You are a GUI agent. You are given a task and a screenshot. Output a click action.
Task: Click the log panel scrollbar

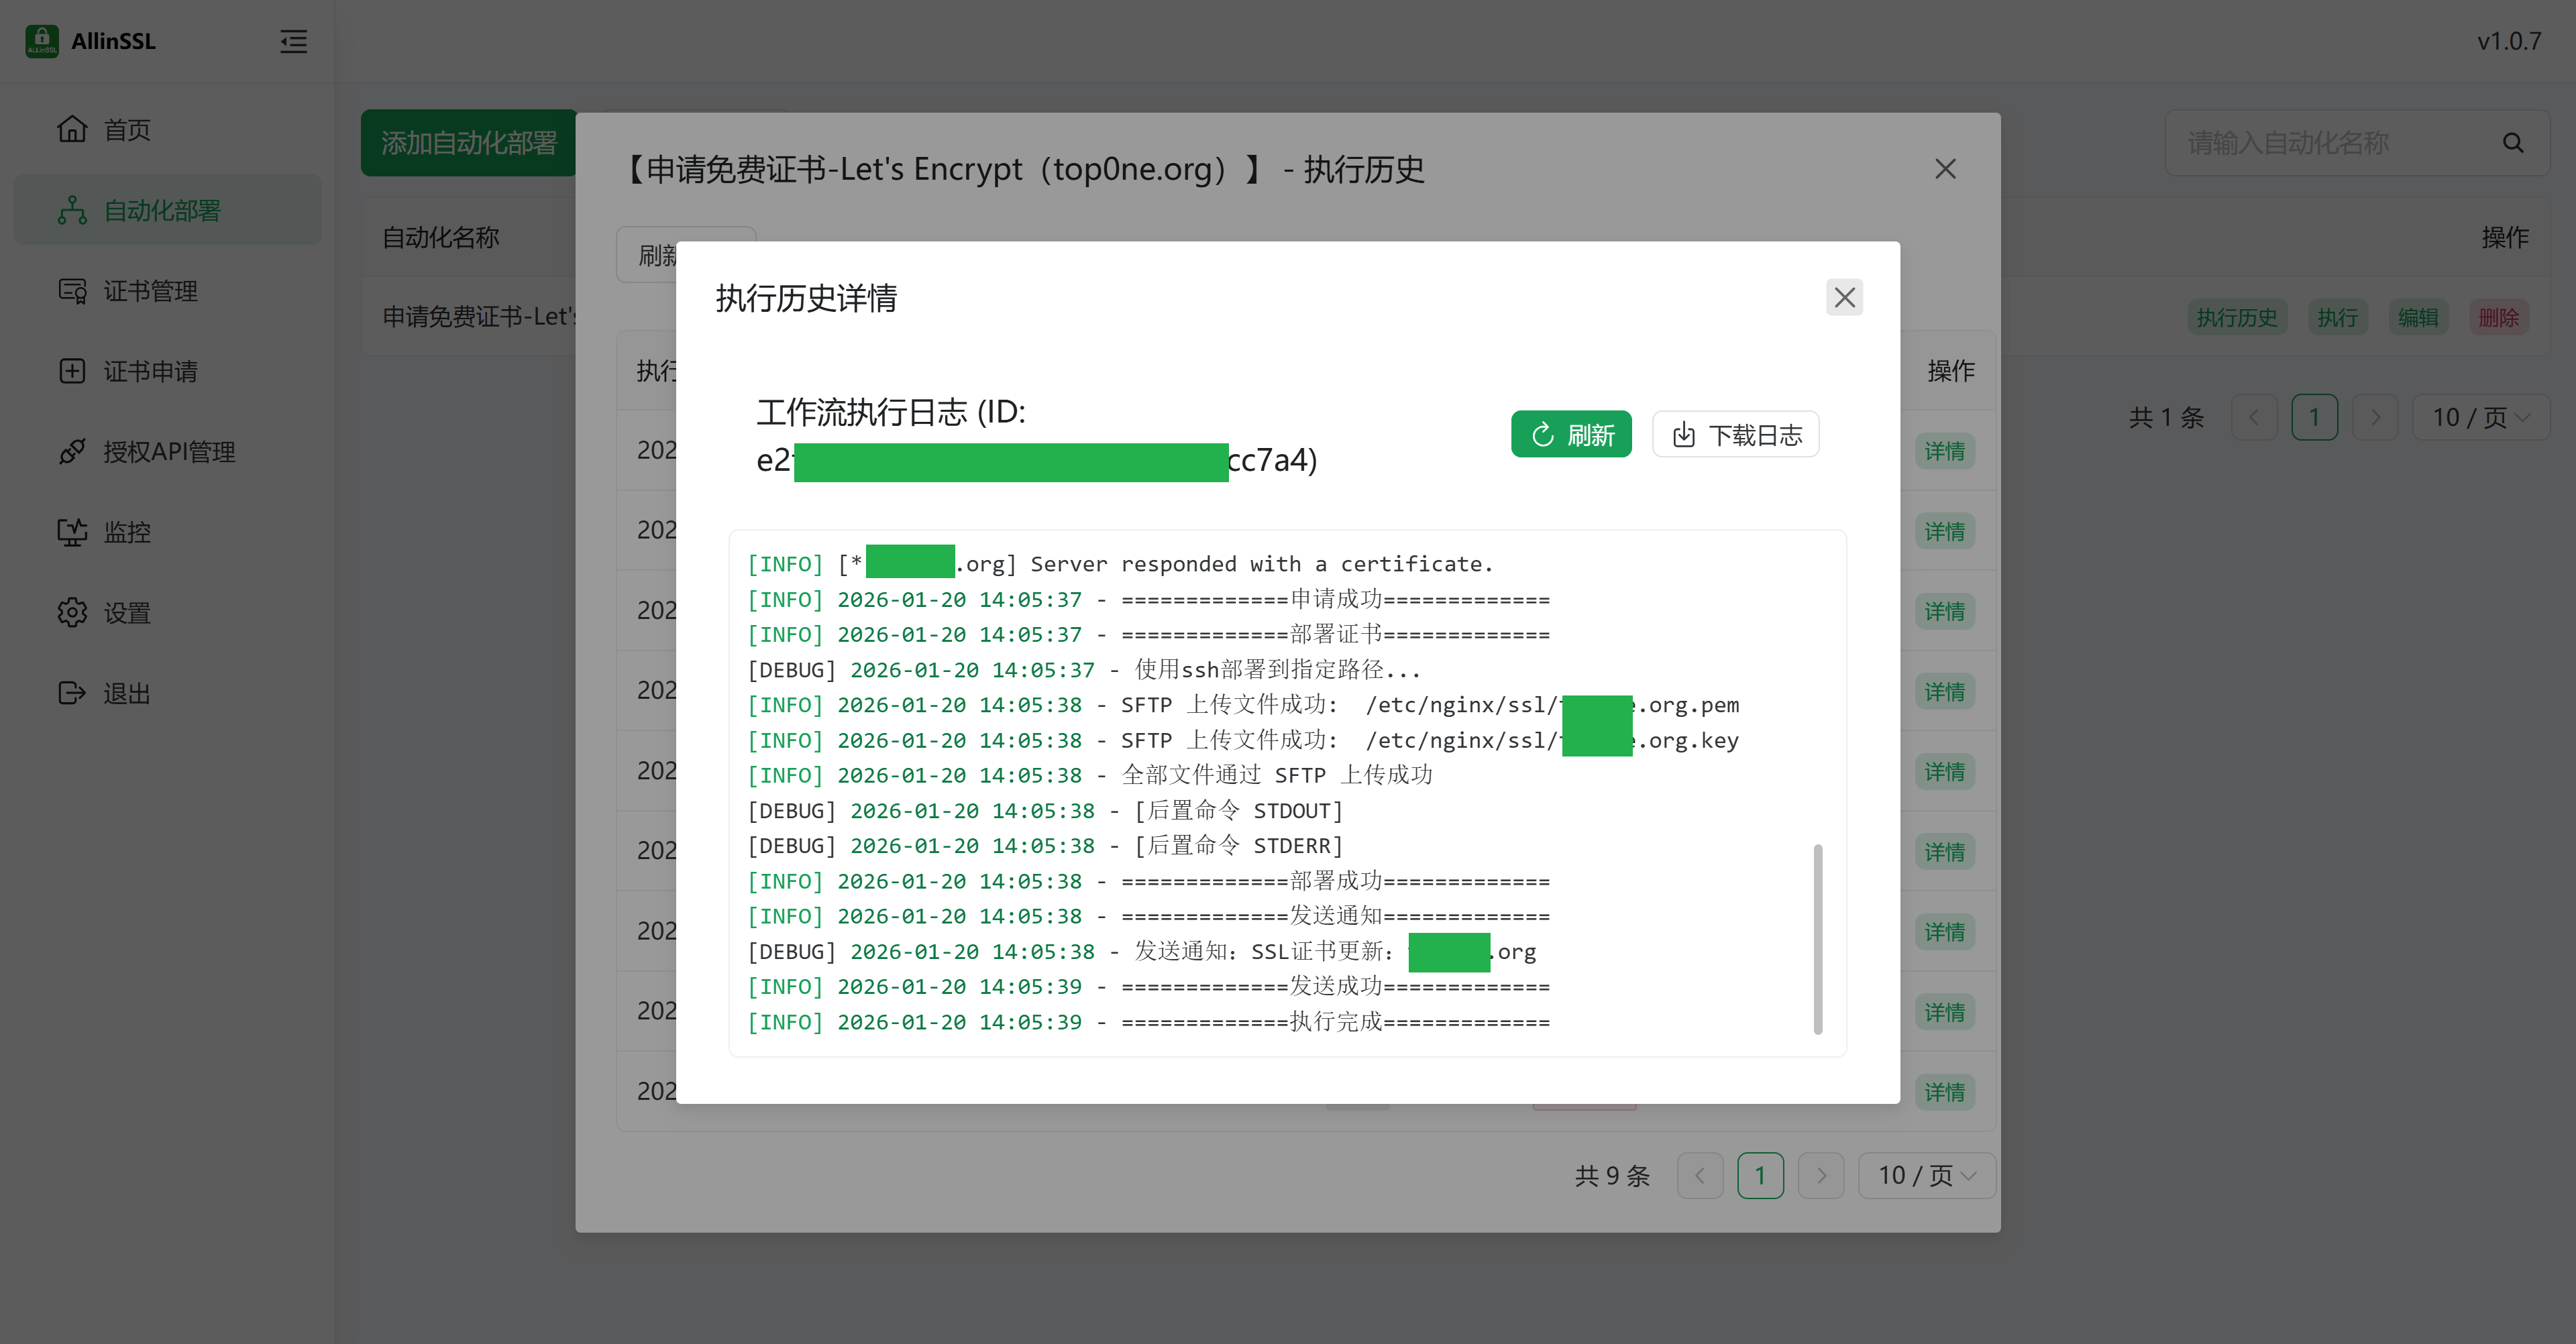[x=1817, y=939]
